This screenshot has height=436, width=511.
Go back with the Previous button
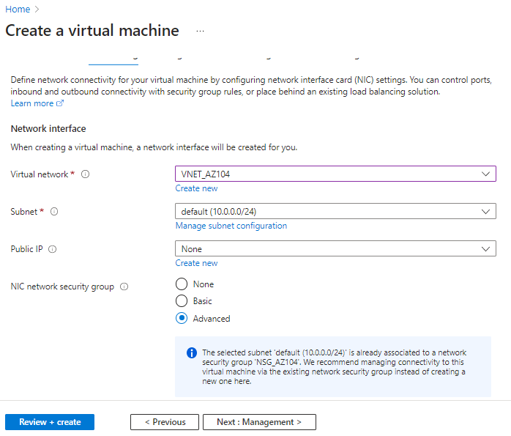coord(165,422)
